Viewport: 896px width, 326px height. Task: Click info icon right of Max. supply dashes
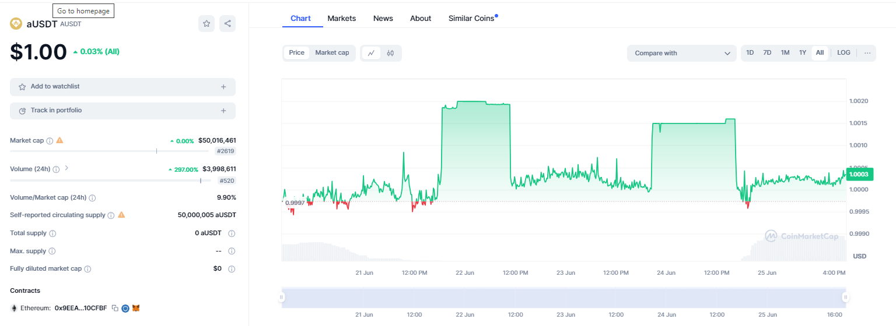click(232, 251)
